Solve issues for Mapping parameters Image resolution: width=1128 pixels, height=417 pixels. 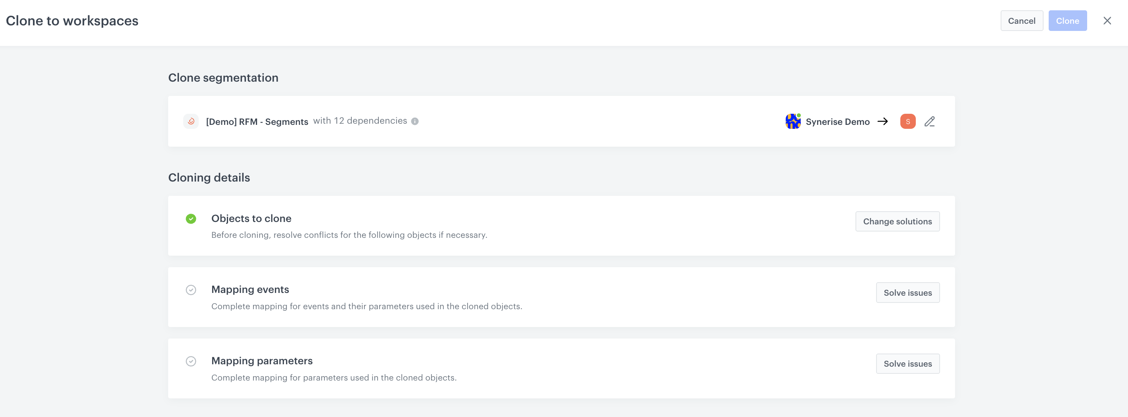907,363
